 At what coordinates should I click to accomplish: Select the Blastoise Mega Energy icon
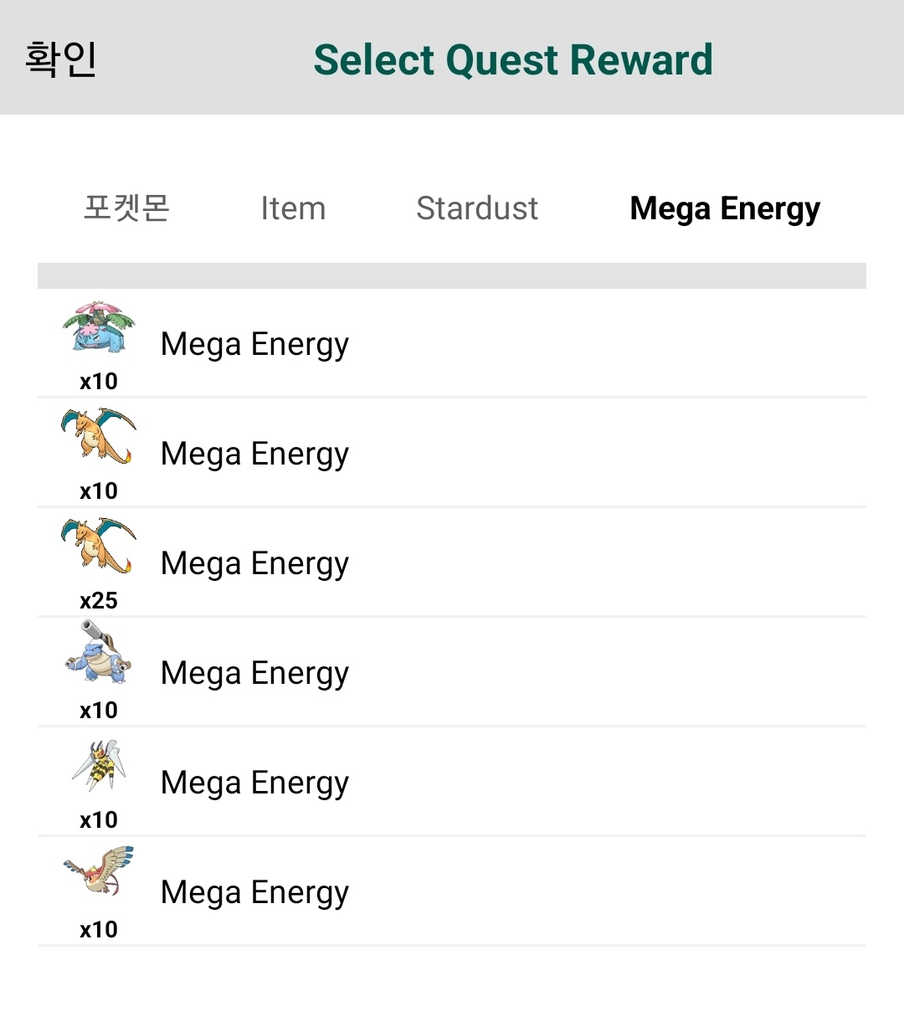(99, 652)
